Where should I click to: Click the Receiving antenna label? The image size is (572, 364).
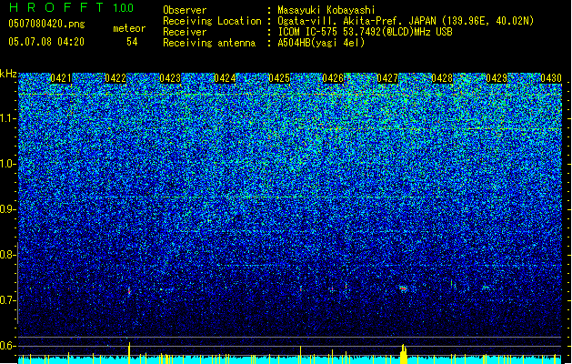pyautogui.click(x=209, y=43)
